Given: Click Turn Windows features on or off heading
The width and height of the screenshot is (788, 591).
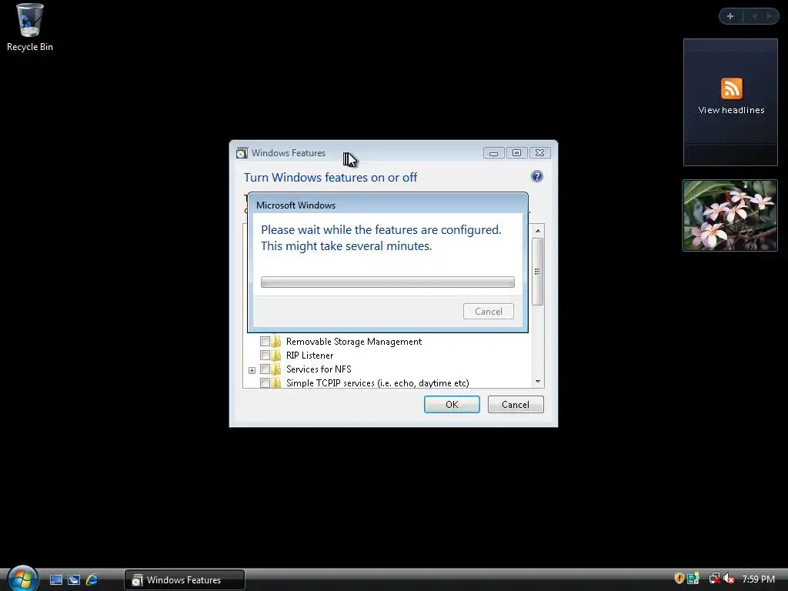Looking at the screenshot, I should (330, 178).
